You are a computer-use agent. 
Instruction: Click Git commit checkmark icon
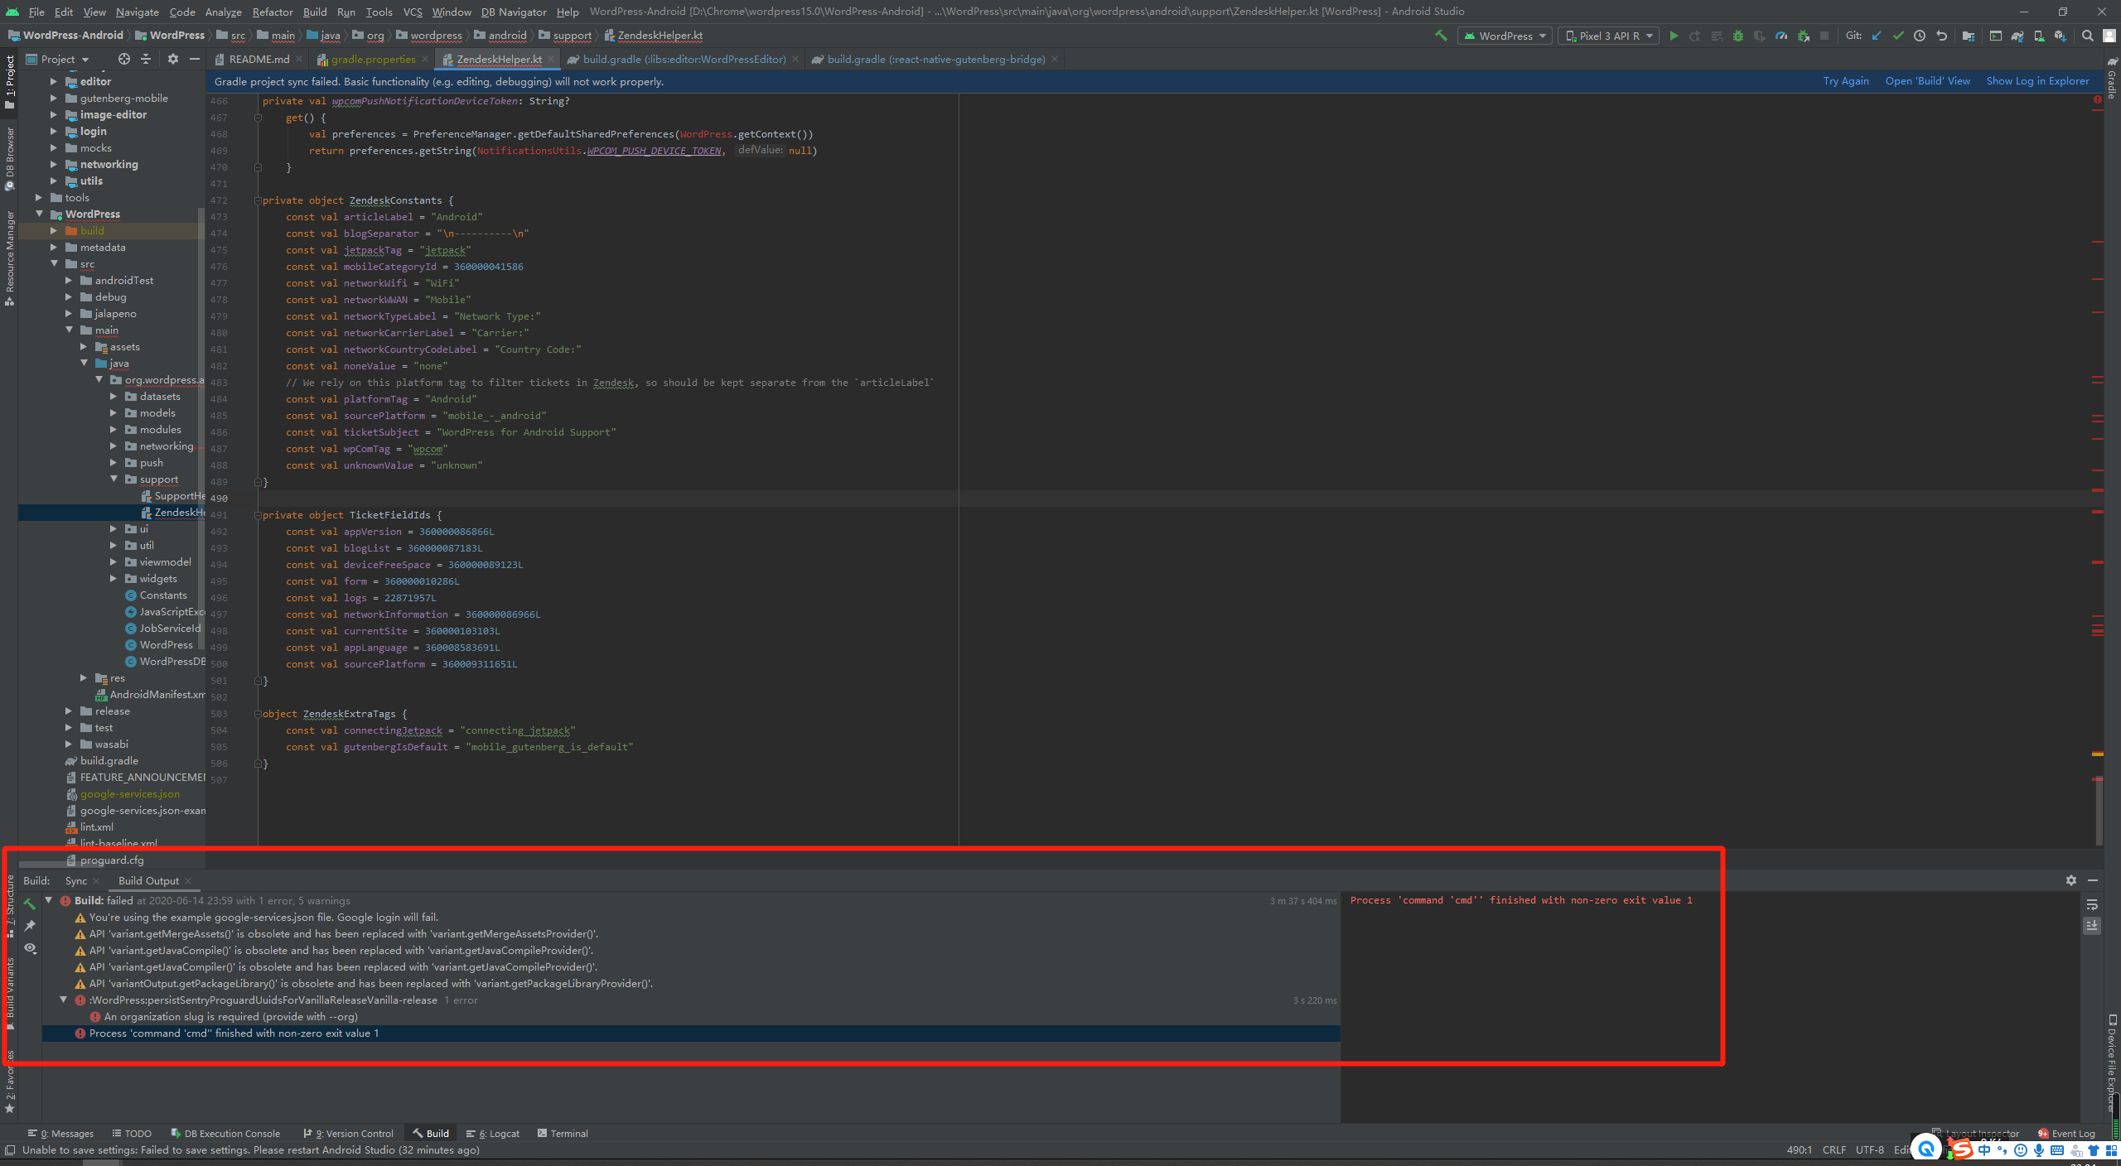(x=1898, y=36)
